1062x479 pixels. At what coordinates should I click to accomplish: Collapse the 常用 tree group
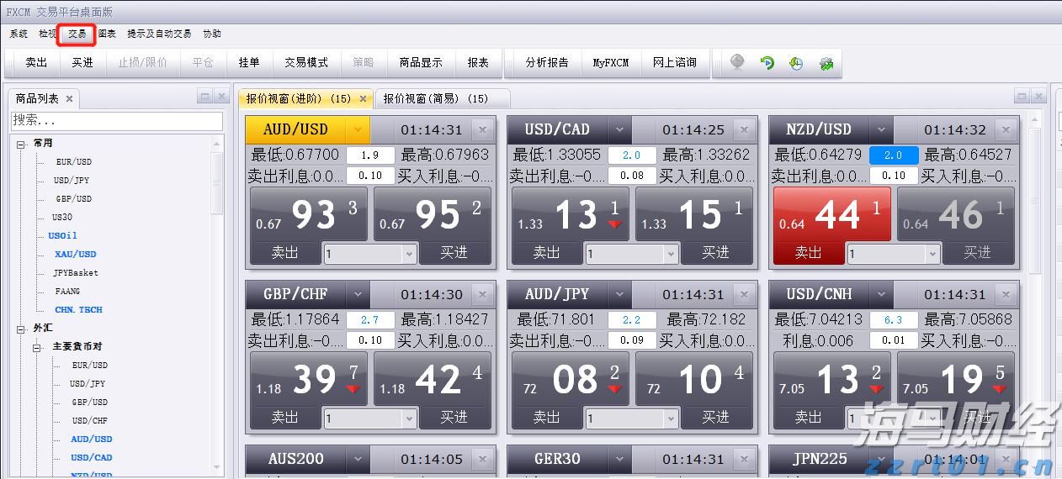pyautogui.click(x=20, y=144)
